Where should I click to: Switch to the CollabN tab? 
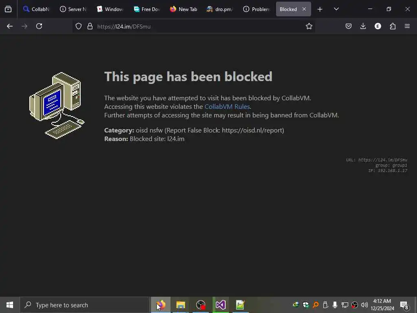[36, 9]
